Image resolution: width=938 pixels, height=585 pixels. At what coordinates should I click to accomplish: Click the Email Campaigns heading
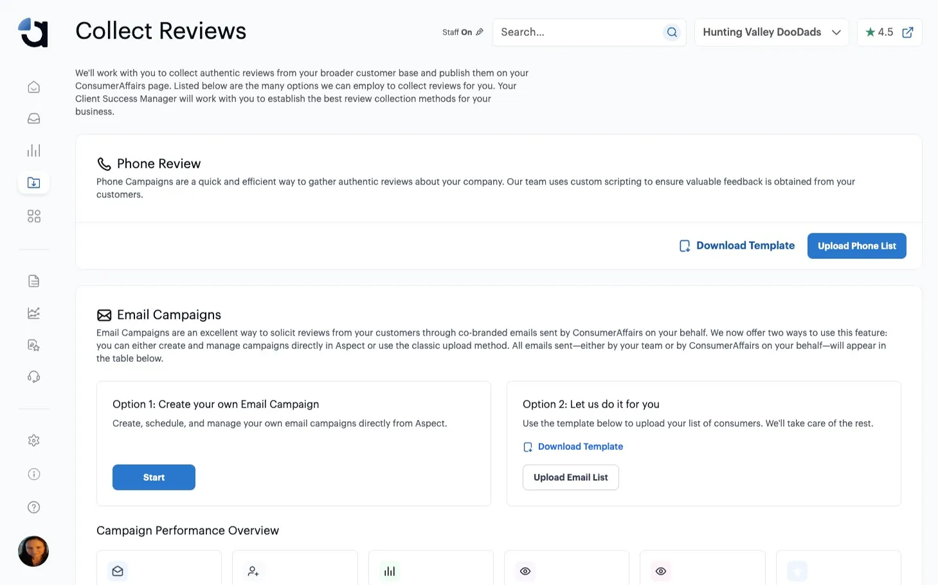click(x=169, y=314)
